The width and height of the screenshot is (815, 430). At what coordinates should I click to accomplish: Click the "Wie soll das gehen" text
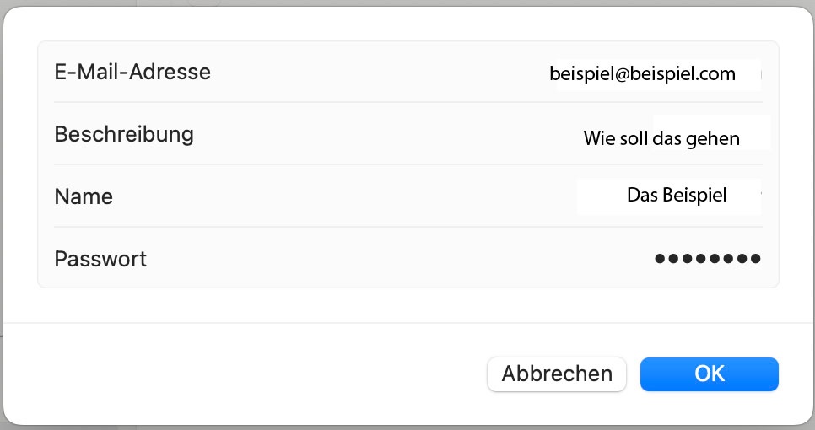(661, 138)
